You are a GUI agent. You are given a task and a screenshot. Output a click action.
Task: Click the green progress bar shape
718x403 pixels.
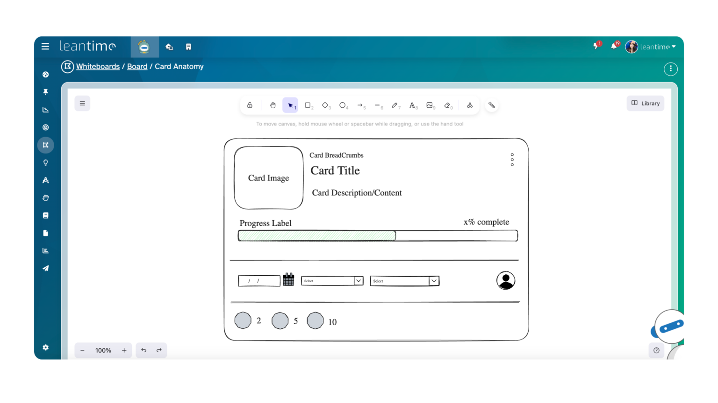316,236
